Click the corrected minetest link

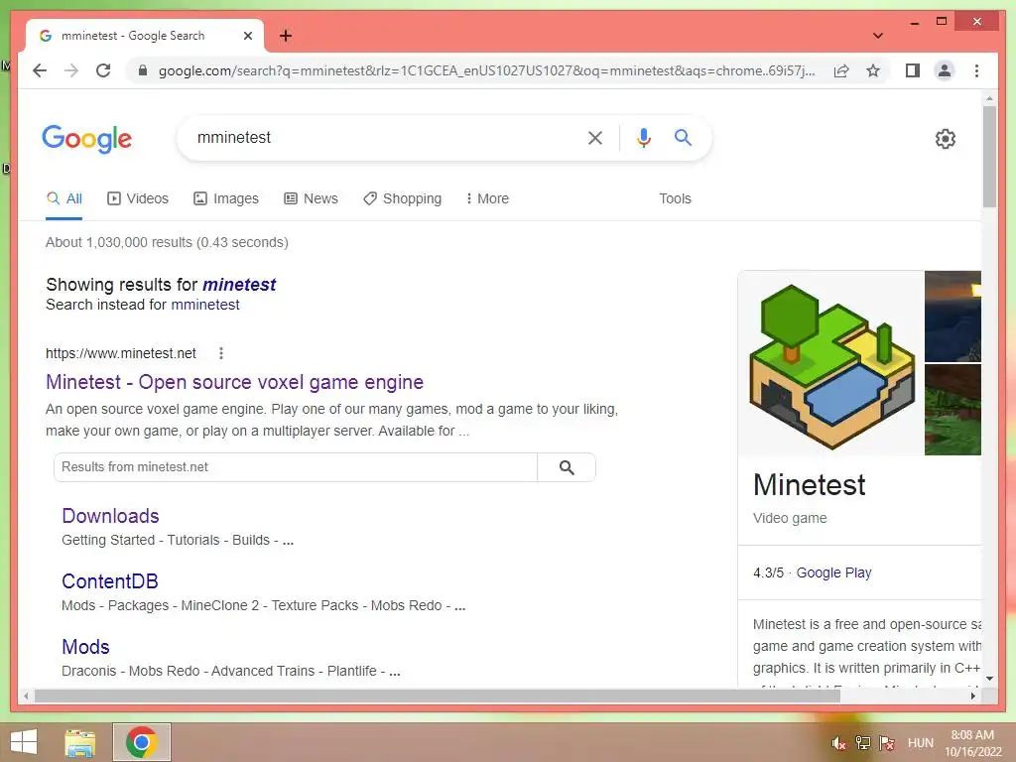[x=239, y=285]
